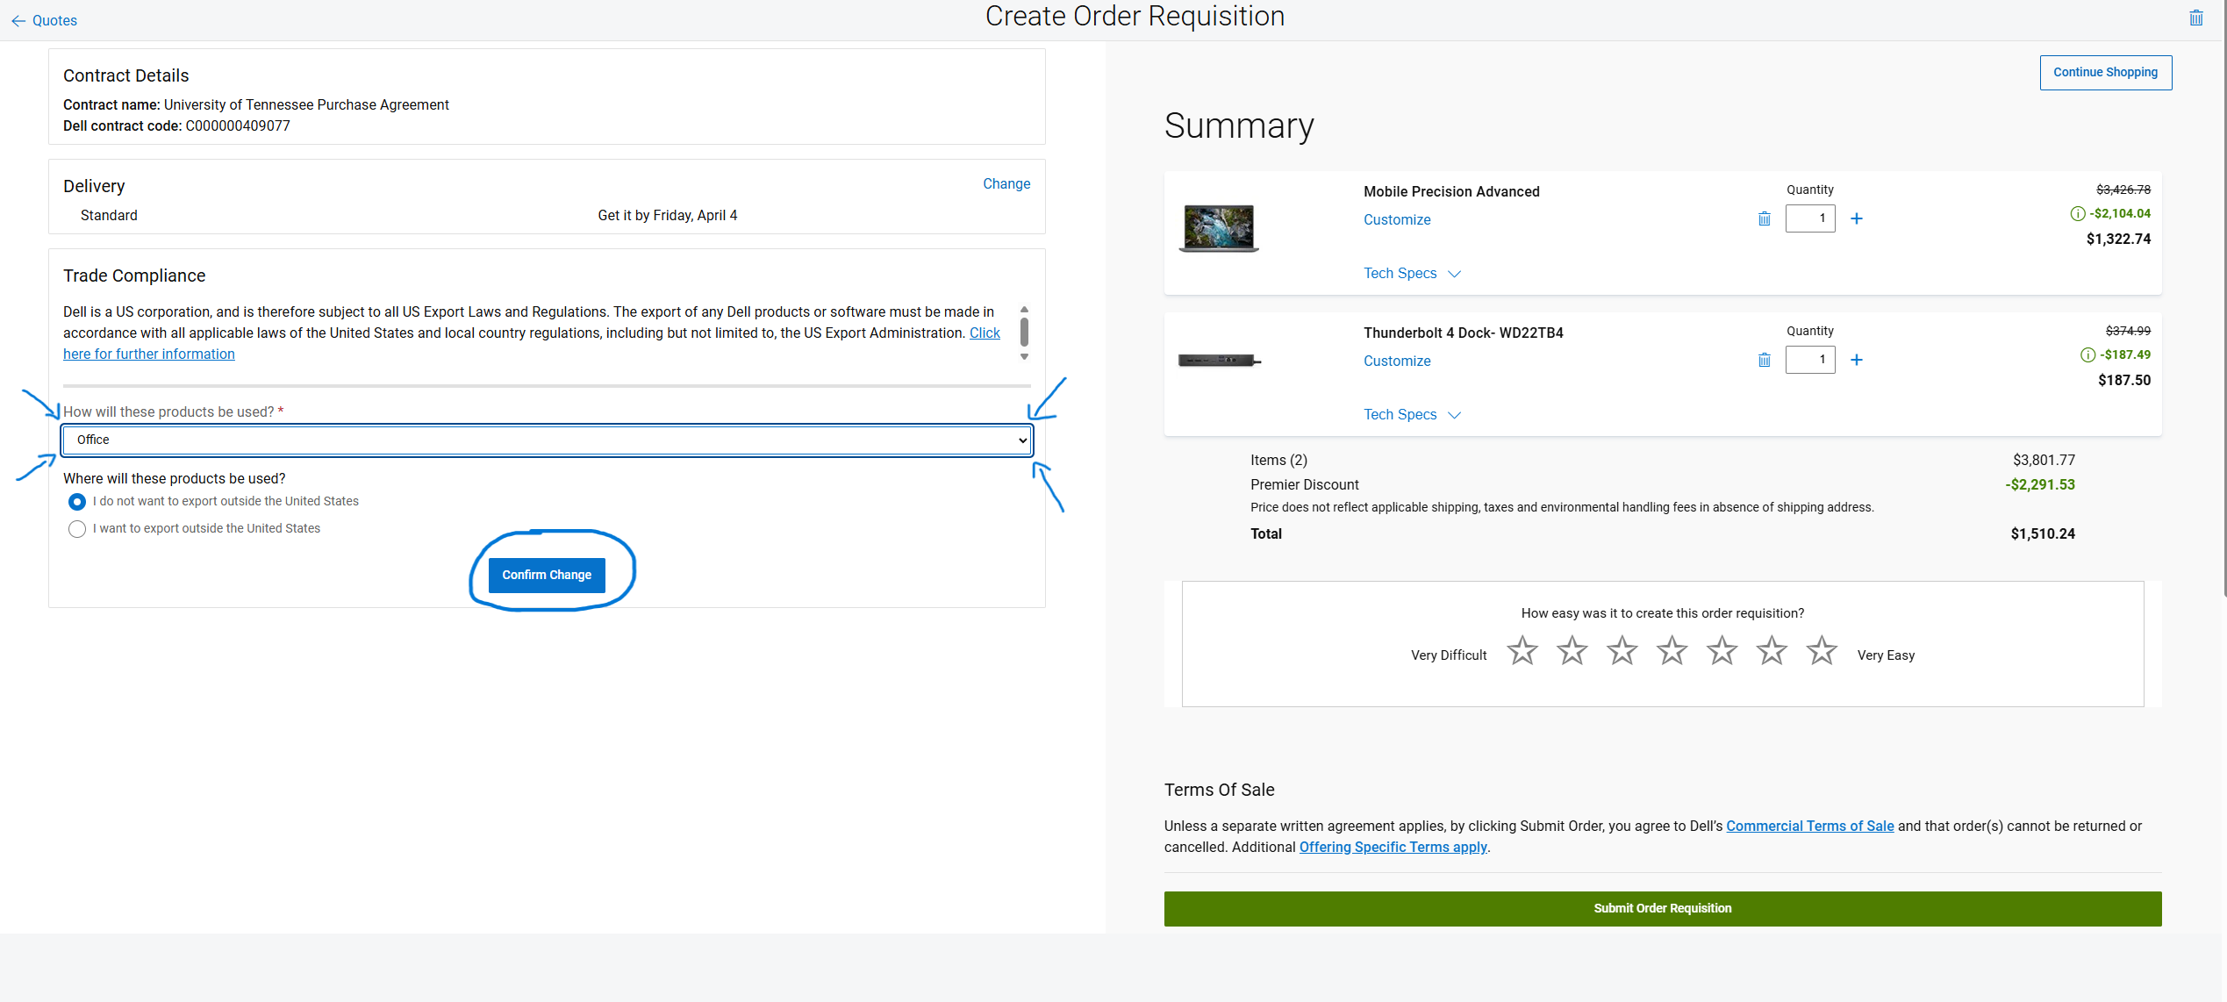Click info icon beside -$187.49 discount

click(2087, 354)
